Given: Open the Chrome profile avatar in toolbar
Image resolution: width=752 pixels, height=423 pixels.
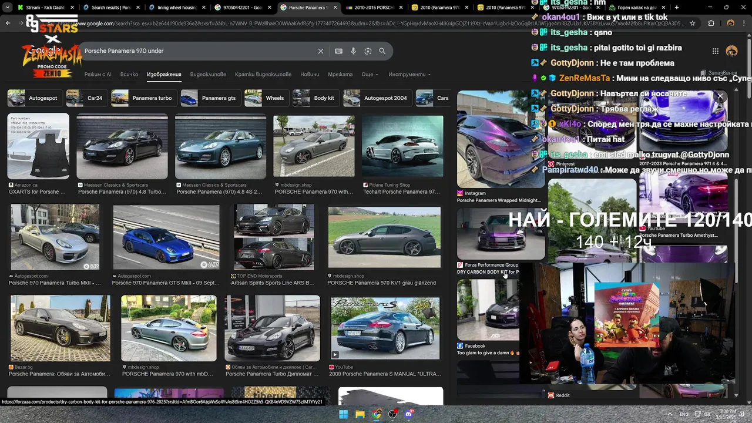Looking at the screenshot, I should (730, 23).
